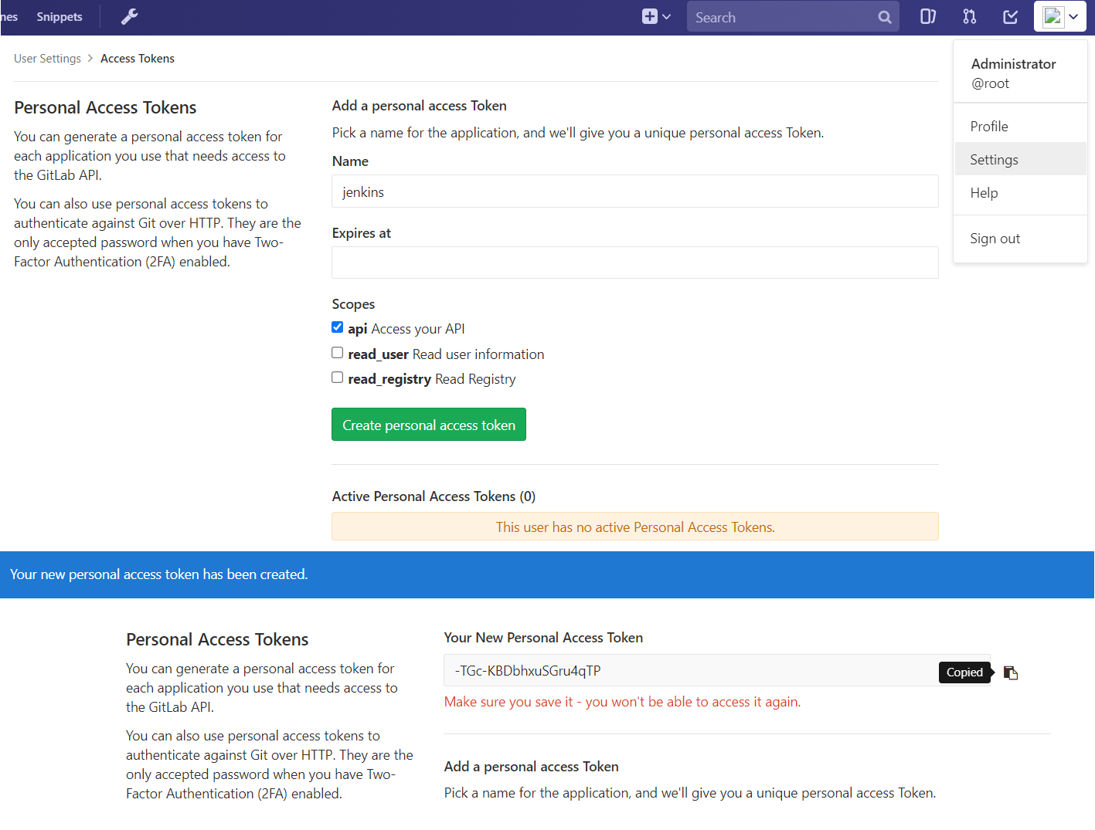This screenshot has height=830, width=1095.
Task: Click the 'read_user Read user information' label
Action: 446,354
